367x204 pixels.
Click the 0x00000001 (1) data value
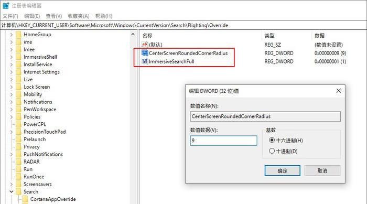(330, 61)
